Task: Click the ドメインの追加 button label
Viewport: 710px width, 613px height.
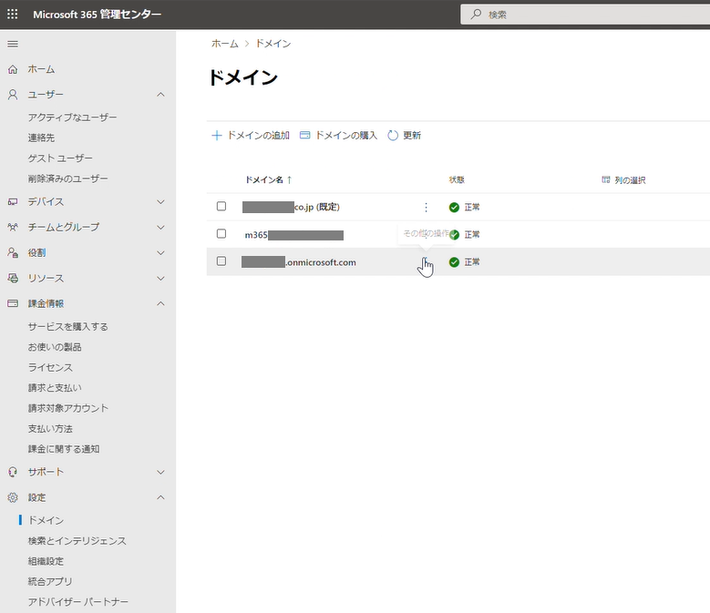Action: [259, 136]
